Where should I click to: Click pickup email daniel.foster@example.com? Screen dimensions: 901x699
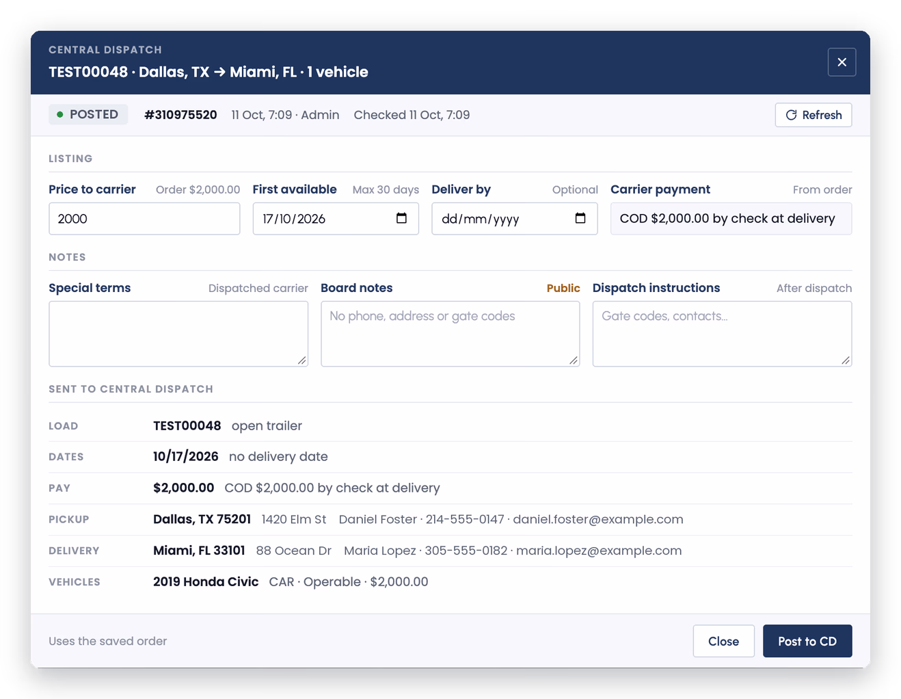(x=598, y=519)
